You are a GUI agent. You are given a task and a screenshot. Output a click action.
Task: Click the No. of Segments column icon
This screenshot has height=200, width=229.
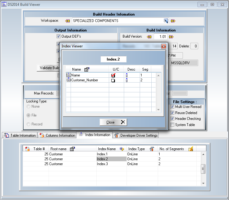click(x=191, y=149)
